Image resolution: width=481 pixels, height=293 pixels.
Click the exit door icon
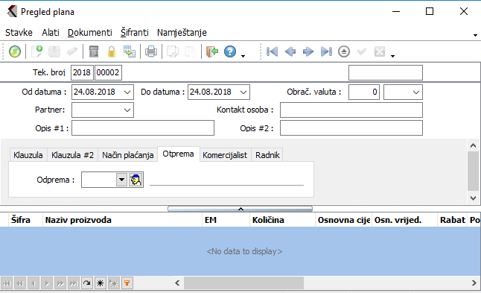(212, 51)
